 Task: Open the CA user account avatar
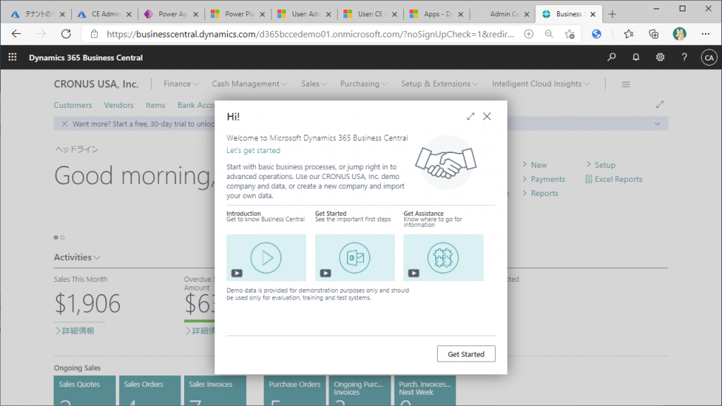709,58
